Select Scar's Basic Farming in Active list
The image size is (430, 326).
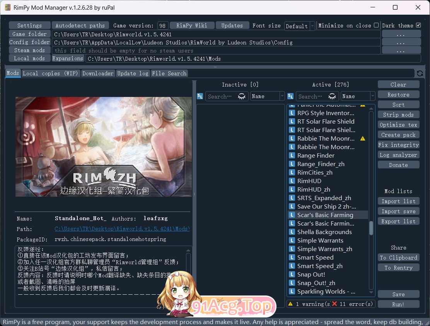click(x=325, y=215)
